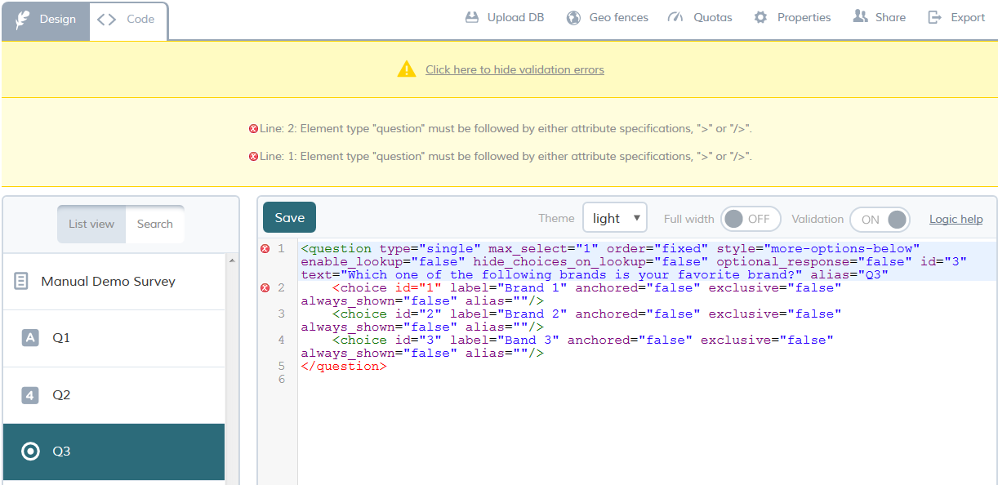Select Line 2 validation error message
998x485 pixels.
tap(506, 128)
